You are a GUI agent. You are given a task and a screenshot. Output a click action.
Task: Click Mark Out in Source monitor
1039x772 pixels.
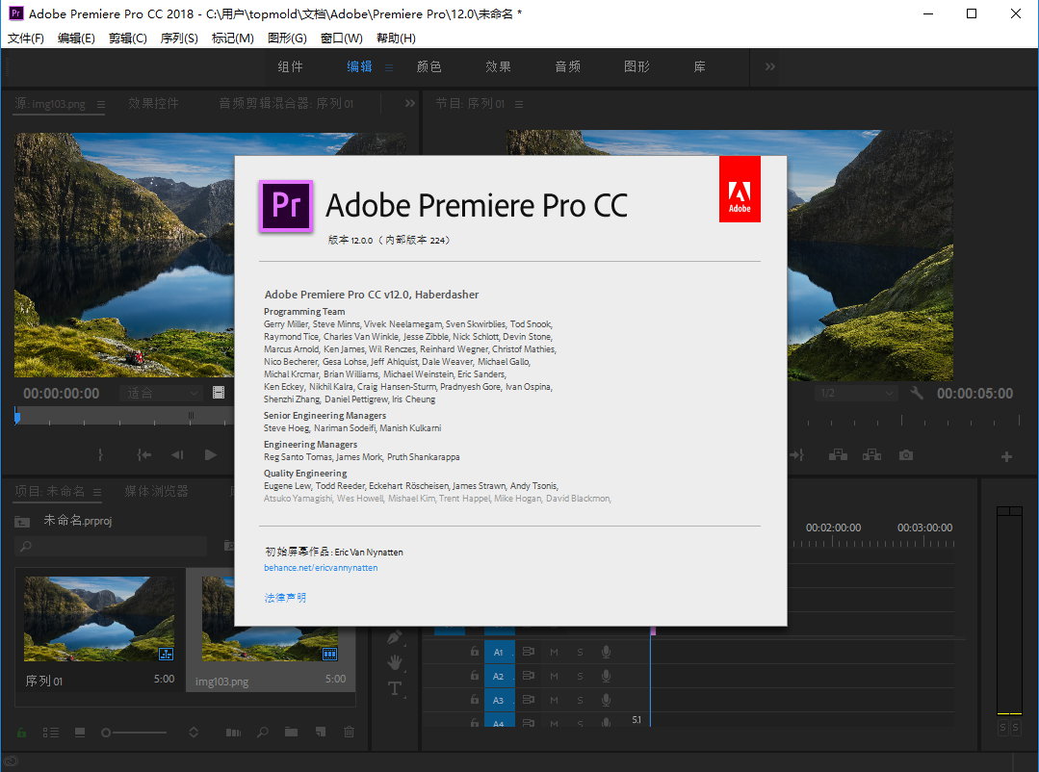click(101, 455)
